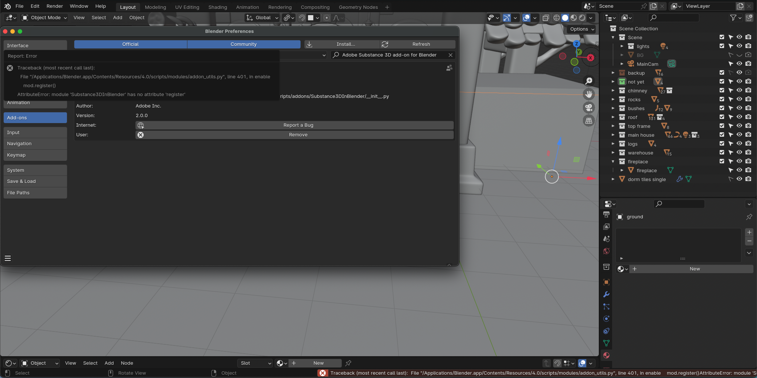The height and width of the screenshot is (378, 757).
Task: Open the Object Constraints properties tab
Action: pyautogui.click(x=606, y=331)
